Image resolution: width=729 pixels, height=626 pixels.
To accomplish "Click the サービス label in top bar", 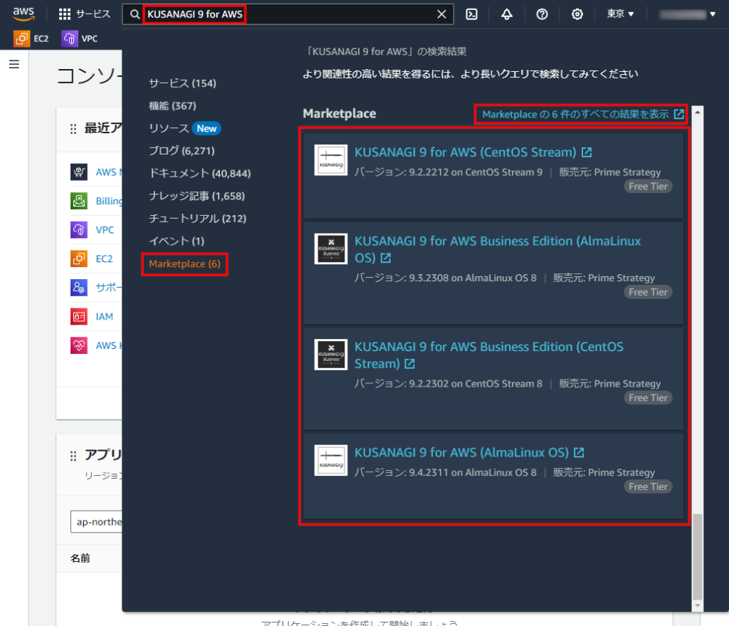I will pyautogui.click(x=93, y=14).
